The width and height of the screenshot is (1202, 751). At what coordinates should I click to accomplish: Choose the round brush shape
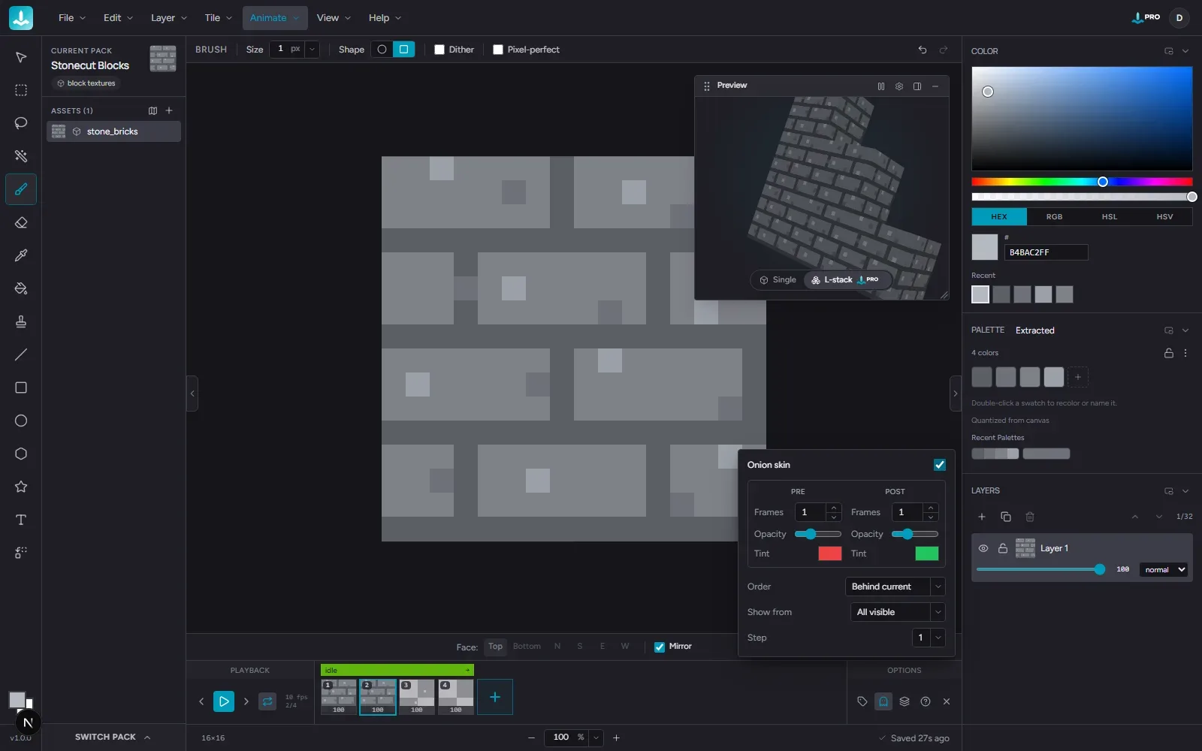382,50
